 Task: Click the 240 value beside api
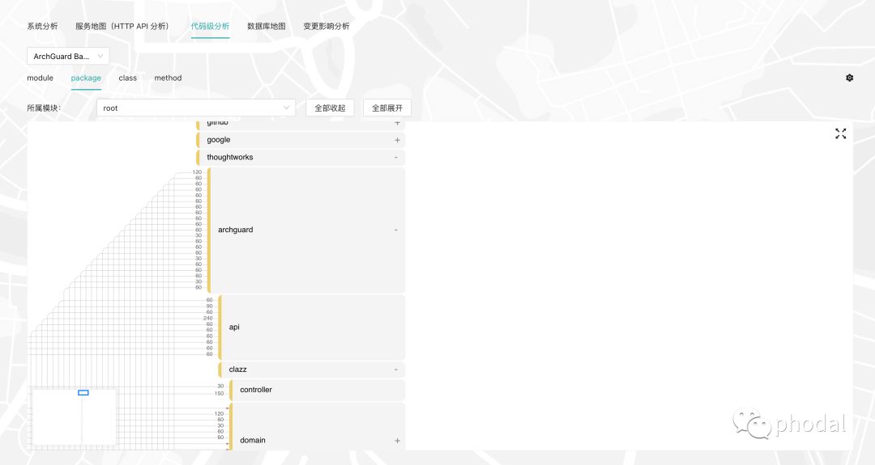coord(208,318)
